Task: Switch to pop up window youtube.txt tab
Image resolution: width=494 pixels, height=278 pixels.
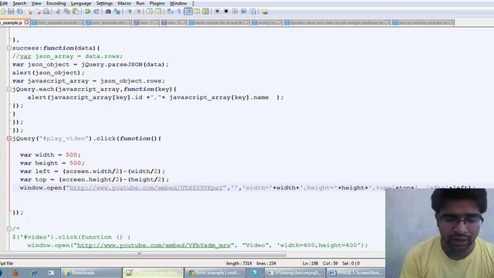Action: (x=422, y=22)
